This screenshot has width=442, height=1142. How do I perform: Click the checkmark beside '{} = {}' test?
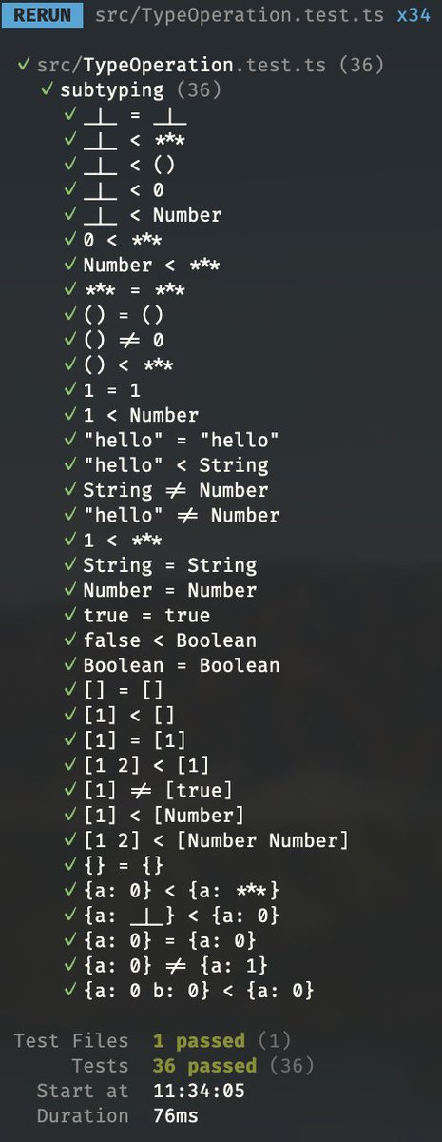click(x=69, y=865)
